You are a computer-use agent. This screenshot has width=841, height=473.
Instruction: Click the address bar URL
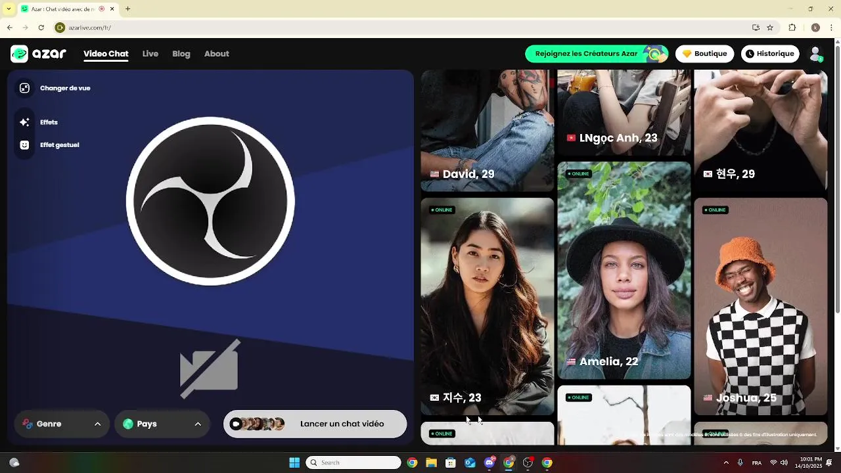pyautogui.click(x=90, y=28)
